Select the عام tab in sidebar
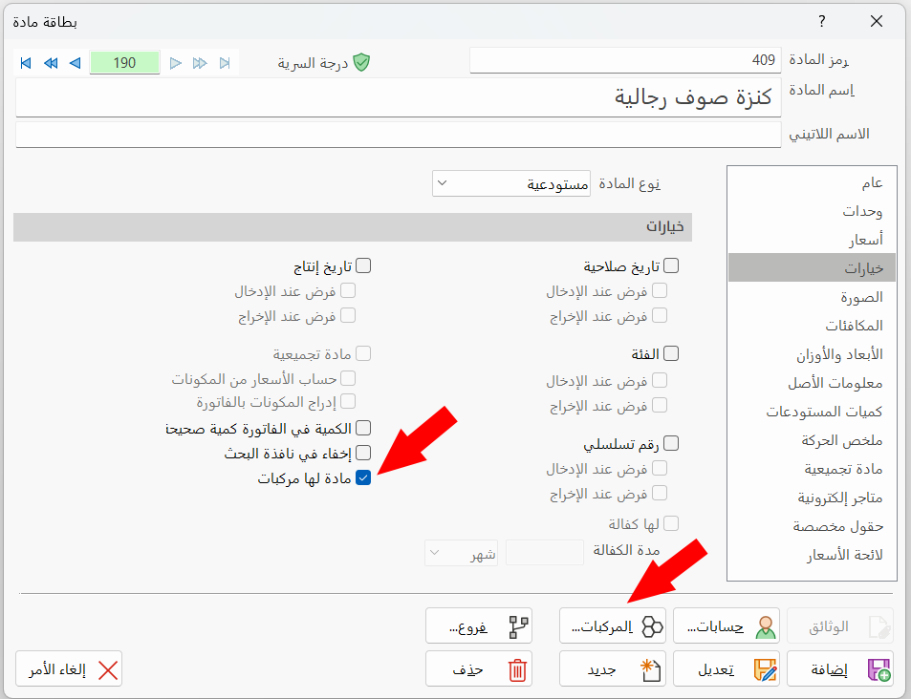The height and width of the screenshot is (699, 911). coord(812,182)
